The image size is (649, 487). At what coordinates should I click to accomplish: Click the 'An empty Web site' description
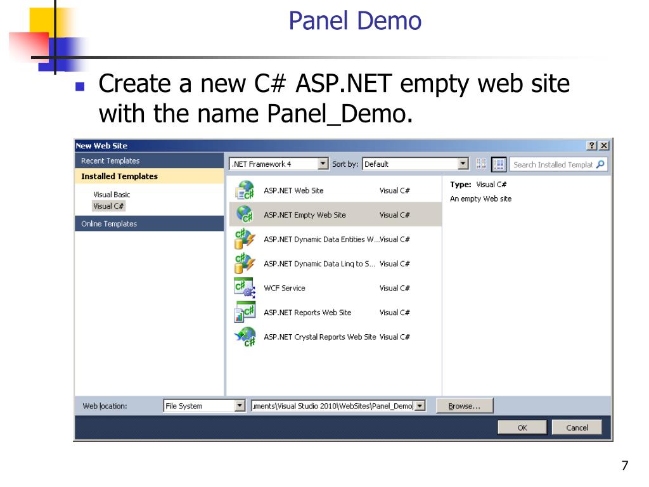[x=480, y=198]
